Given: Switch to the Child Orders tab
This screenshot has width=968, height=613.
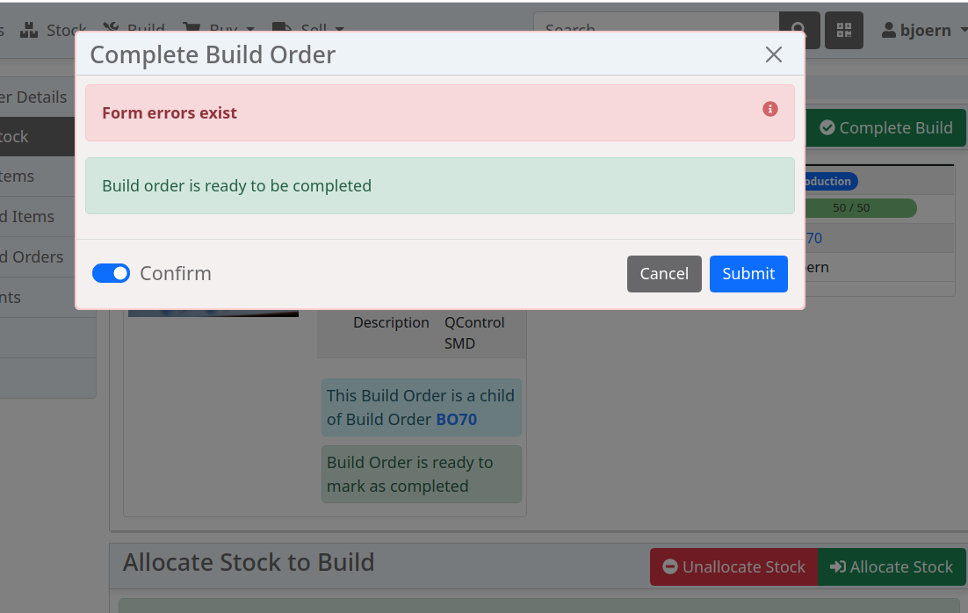Looking at the screenshot, I should (33, 256).
